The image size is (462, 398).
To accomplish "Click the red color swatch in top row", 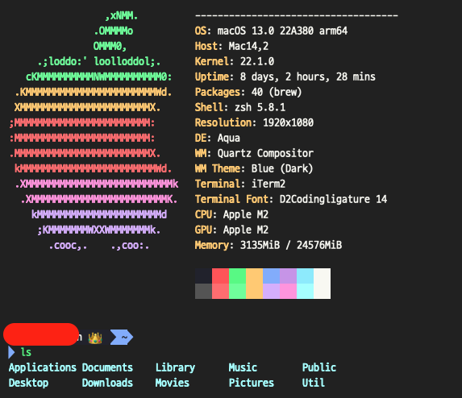I will coord(220,276).
